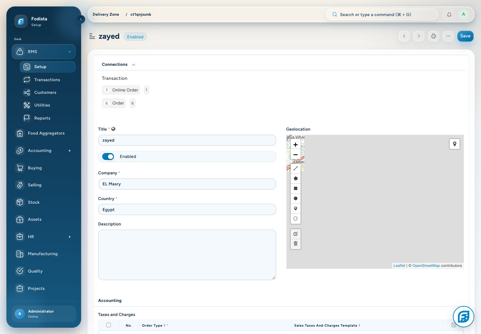Open the user avatar menu in the top bar

click(463, 14)
